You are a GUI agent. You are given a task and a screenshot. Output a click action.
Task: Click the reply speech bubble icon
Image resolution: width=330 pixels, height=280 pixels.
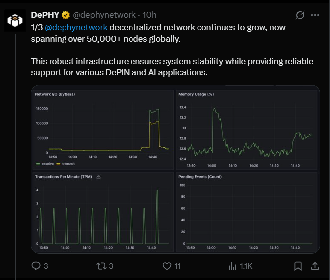click(36, 266)
